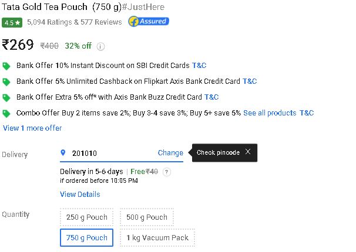Open 5,094 Ratings & 577 Reviews
356x252 pixels.
tap(75, 22)
